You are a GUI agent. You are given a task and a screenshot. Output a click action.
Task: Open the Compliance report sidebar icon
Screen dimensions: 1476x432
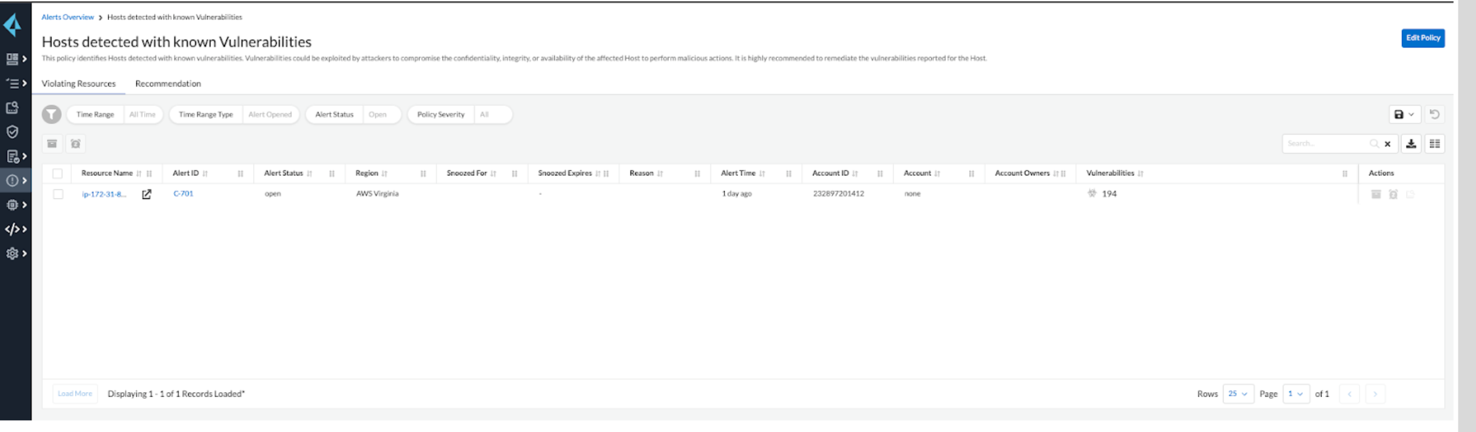point(12,156)
